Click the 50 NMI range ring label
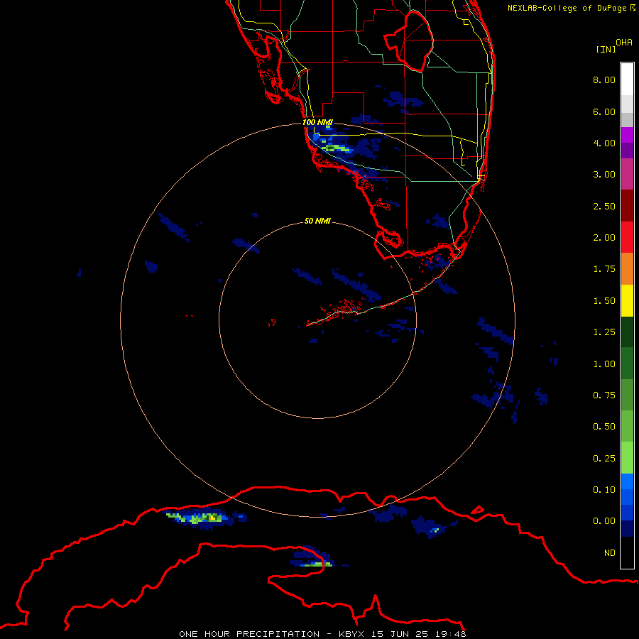The image size is (639, 639). (317, 221)
